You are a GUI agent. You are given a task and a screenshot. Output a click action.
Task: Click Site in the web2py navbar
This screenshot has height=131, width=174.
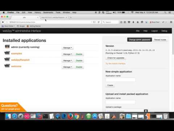click(138, 31)
